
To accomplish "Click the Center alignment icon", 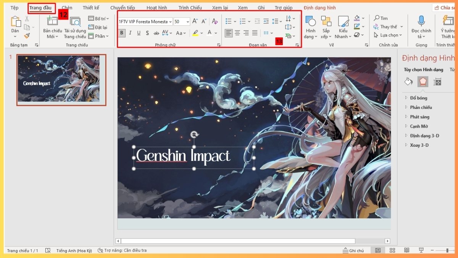I will [x=237, y=33].
